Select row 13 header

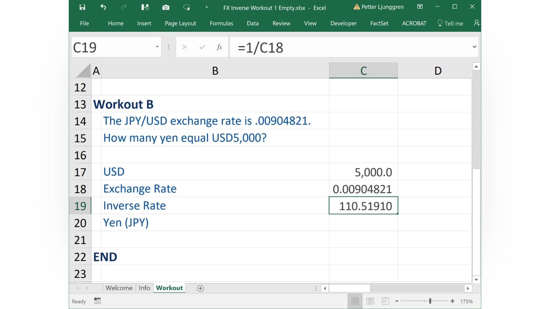tap(80, 104)
